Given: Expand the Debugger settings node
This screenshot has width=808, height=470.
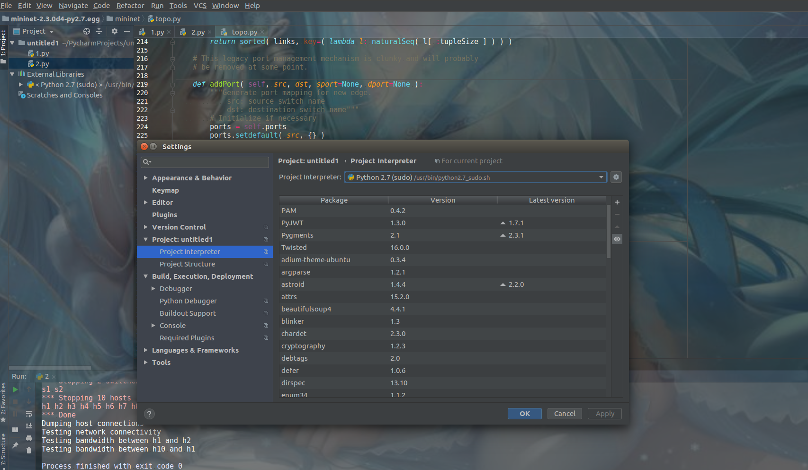Looking at the screenshot, I should pyautogui.click(x=153, y=289).
